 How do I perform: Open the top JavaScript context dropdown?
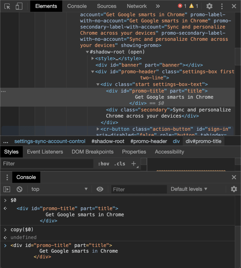(x=59, y=189)
